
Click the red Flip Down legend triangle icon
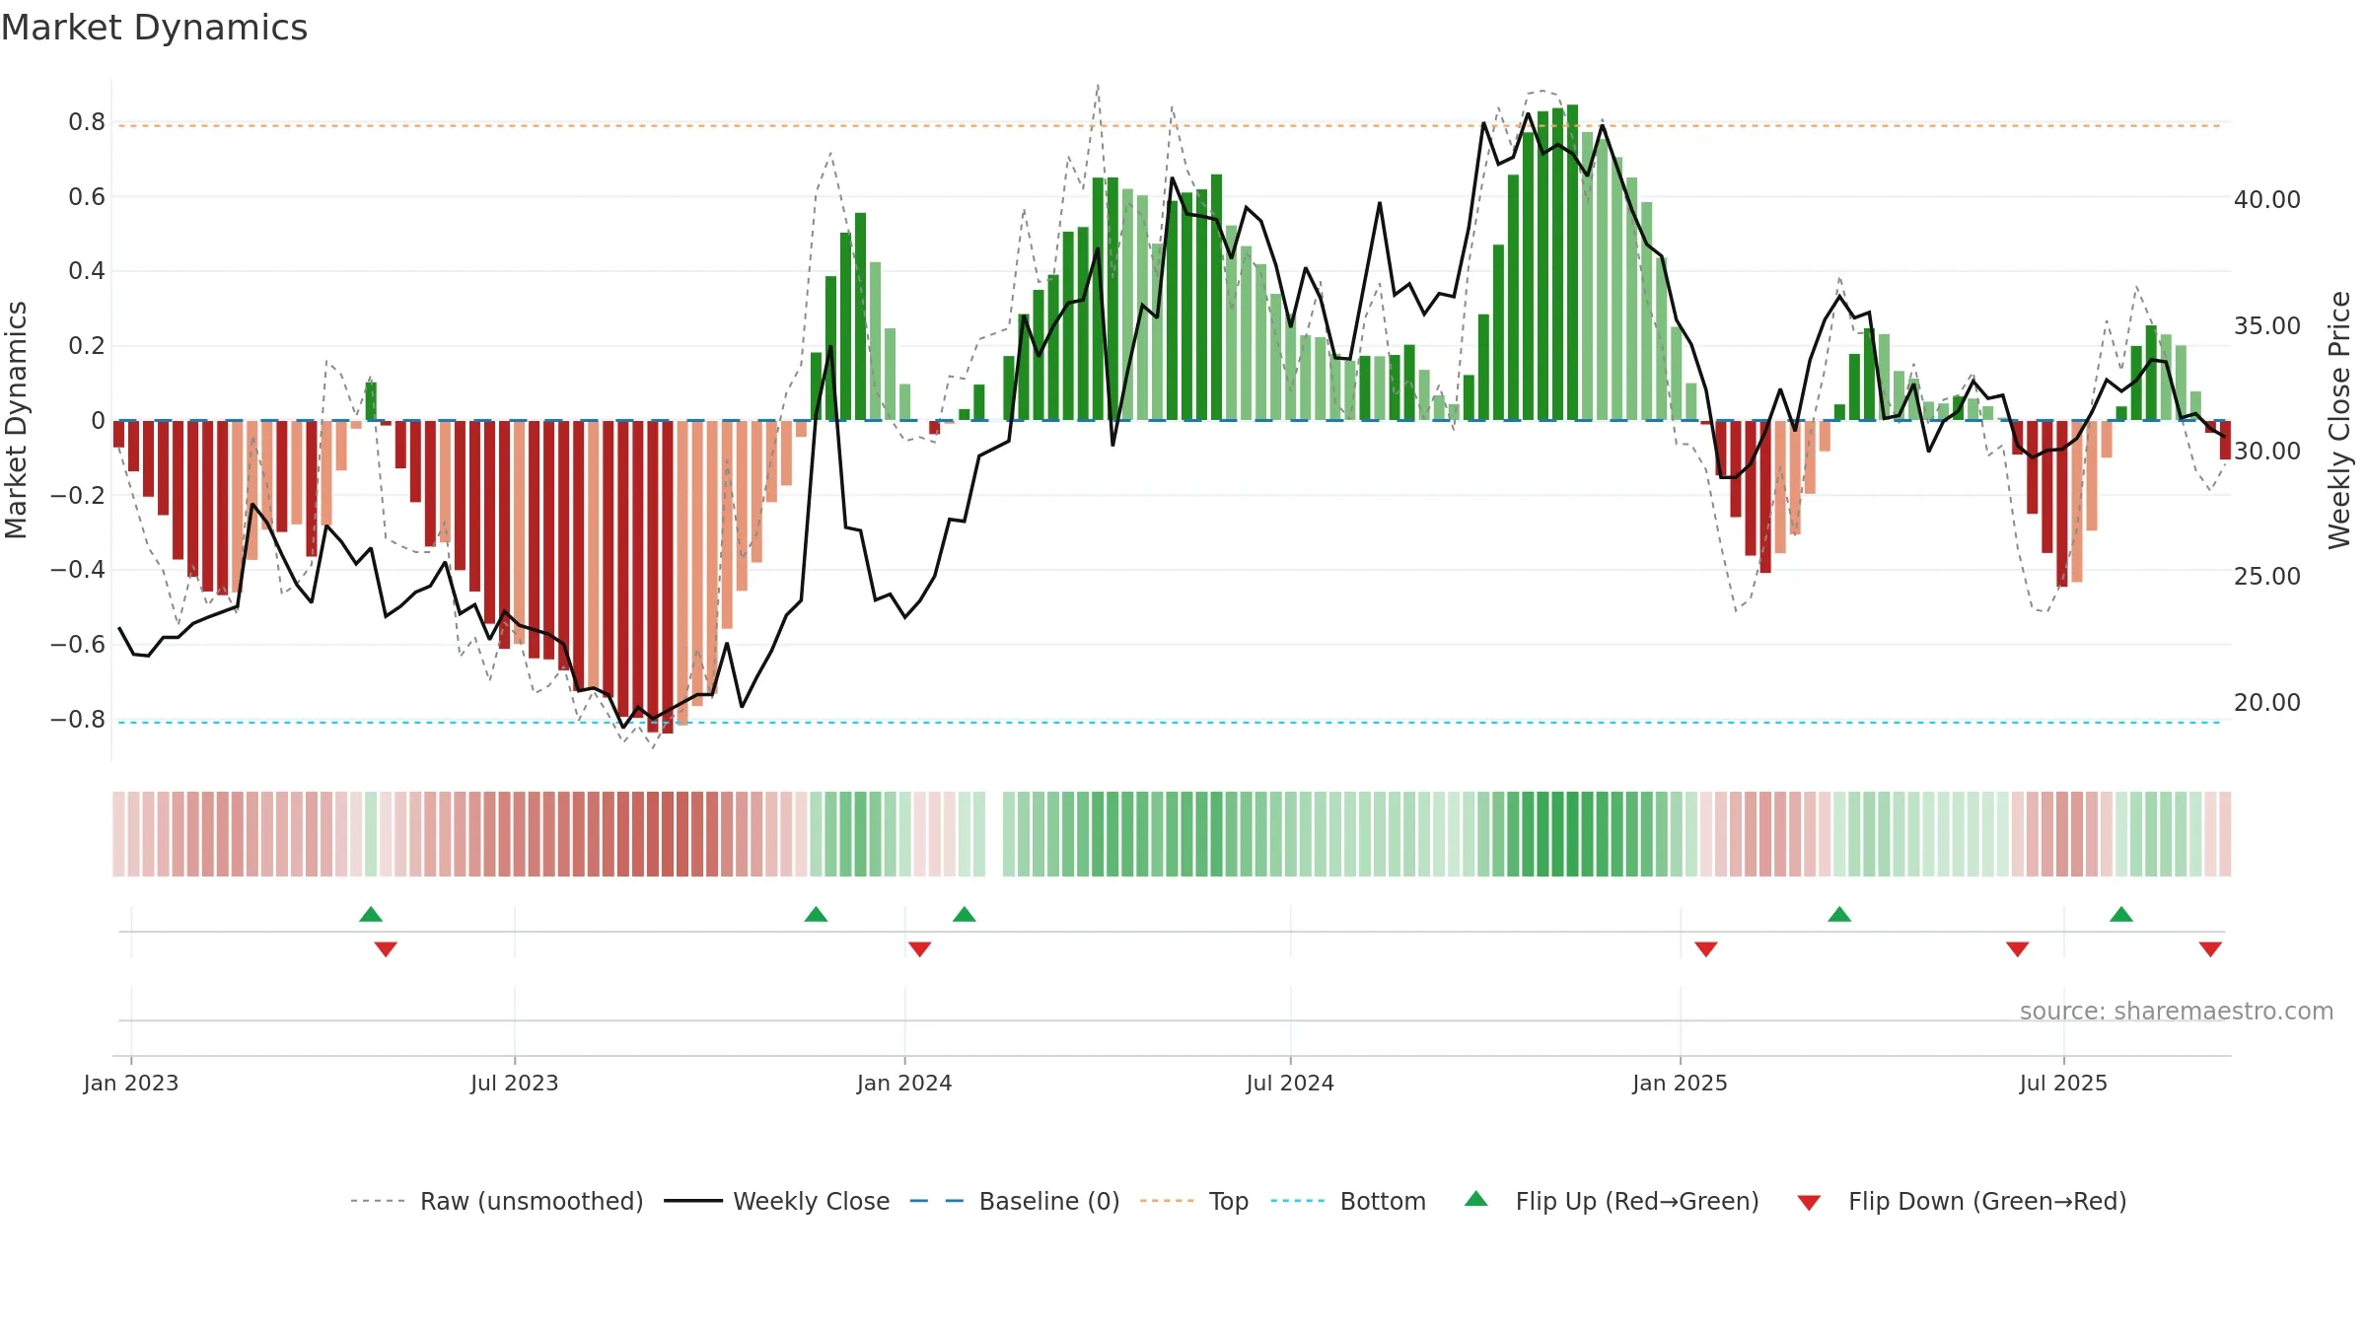[1809, 1203]
